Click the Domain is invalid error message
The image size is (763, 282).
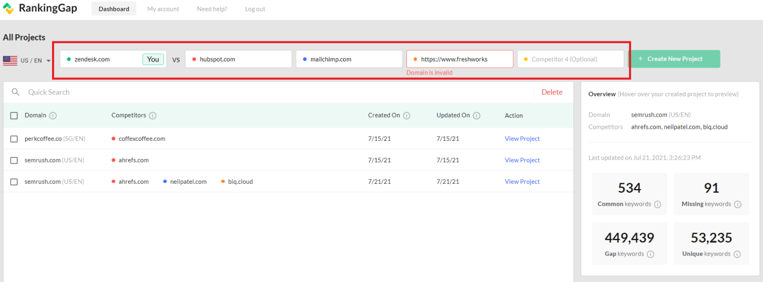pos(429,73)
